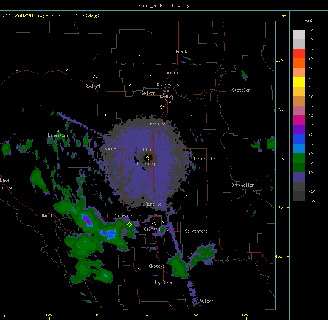The image size is (328, 320).
Task: Click the light gray 80 dBZ legend swatch
Action: point(299,35)
